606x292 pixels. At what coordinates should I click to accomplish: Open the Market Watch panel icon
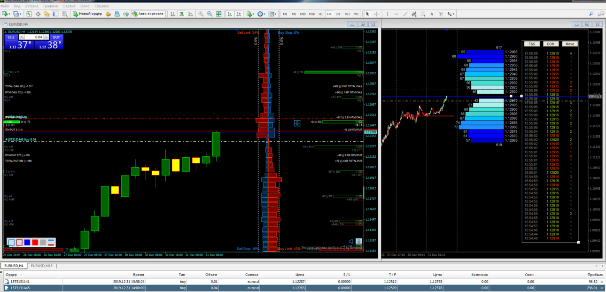[29, 14]
